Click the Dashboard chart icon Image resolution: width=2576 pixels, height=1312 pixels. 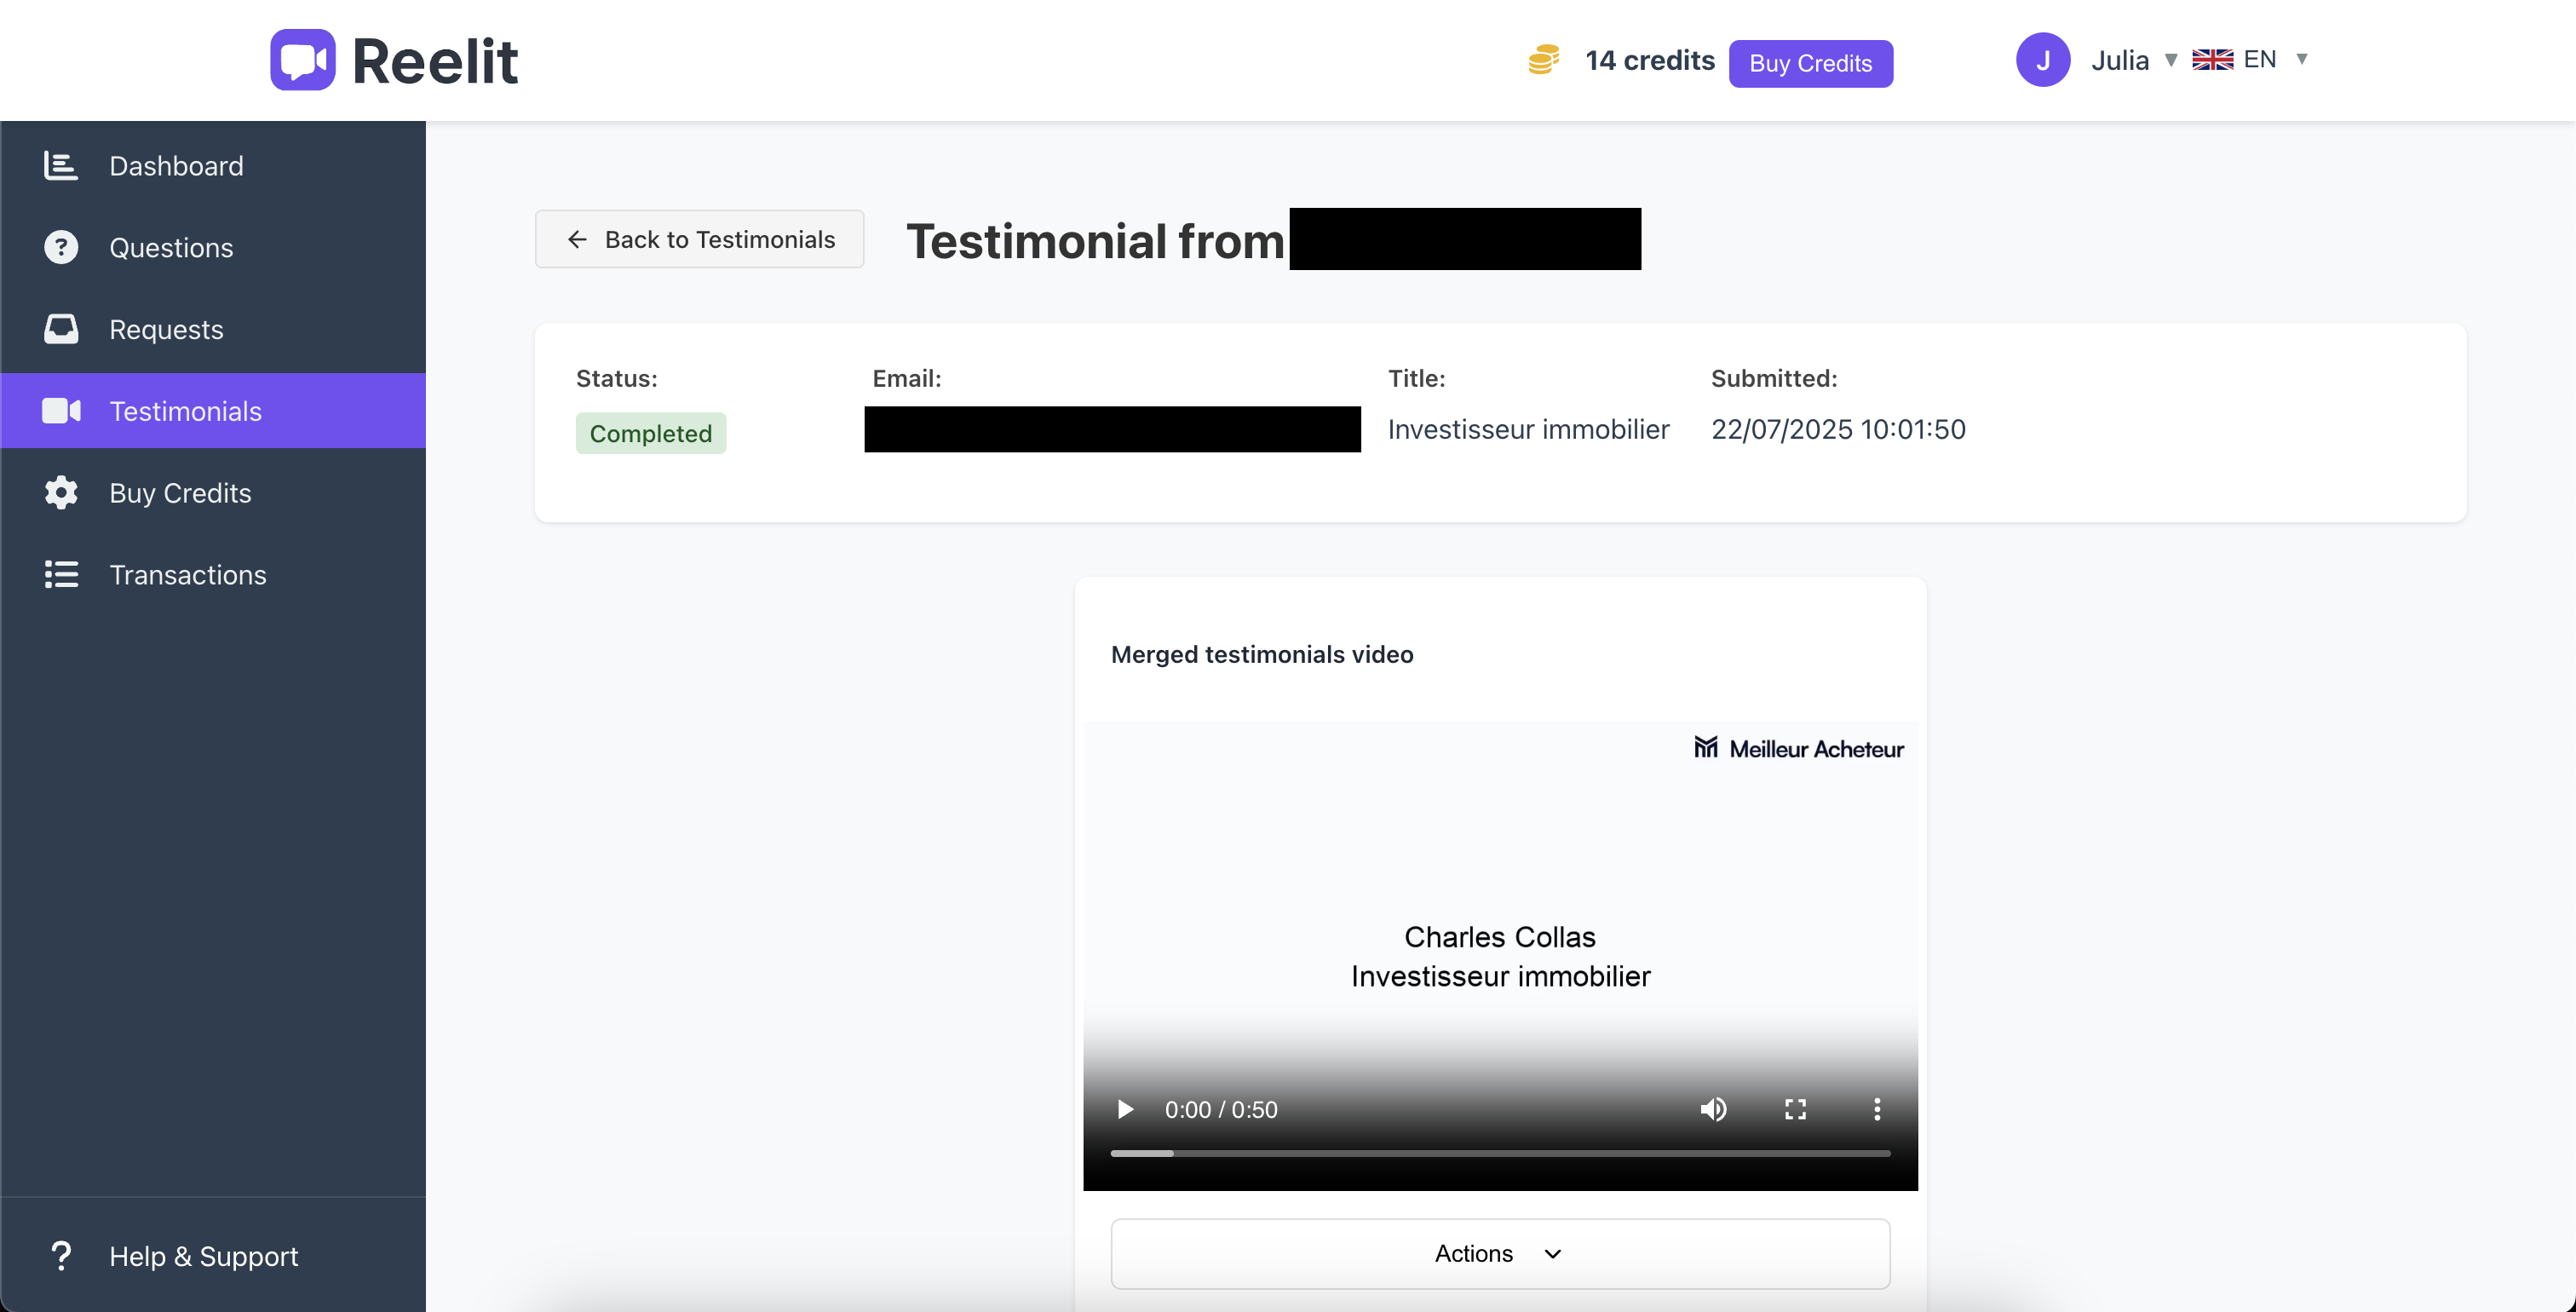click(60, 165)
